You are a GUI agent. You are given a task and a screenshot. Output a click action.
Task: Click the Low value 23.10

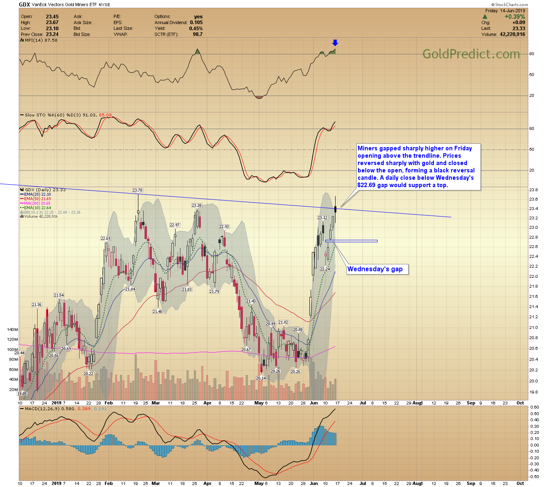pos(52,29)
